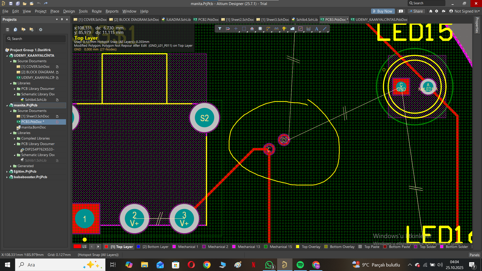
Task: Click the Buy Now button
Action: [x=382, y=11]
